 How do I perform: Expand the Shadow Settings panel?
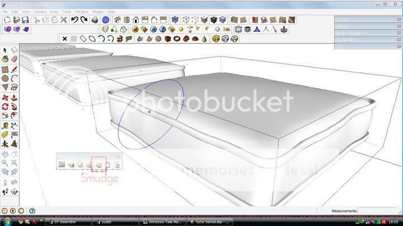click(x=368, y=33)
